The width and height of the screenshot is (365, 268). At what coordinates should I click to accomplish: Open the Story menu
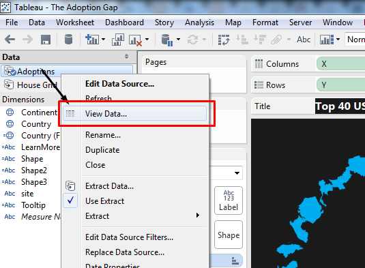coord(164,23)
